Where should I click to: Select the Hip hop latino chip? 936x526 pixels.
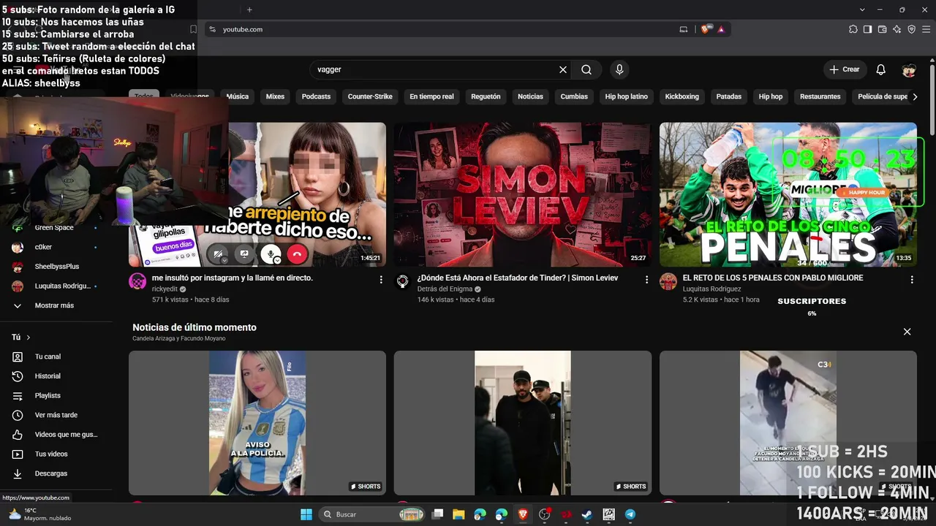pos(627,96)
